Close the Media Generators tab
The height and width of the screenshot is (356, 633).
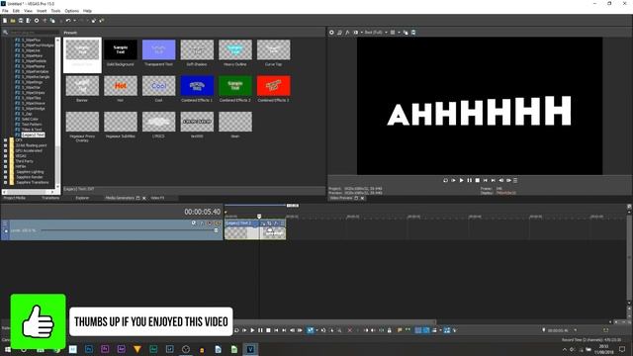click(x=144, y=198)
